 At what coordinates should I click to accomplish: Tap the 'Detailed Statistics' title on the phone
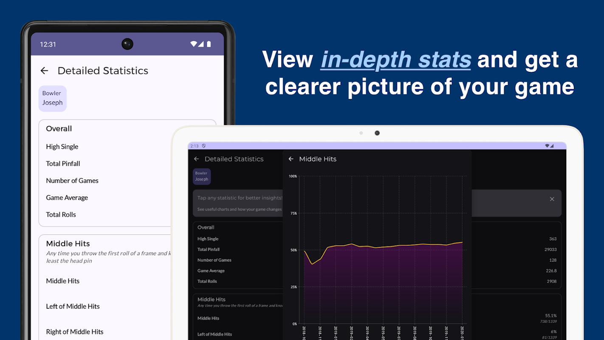click(103, 71)
